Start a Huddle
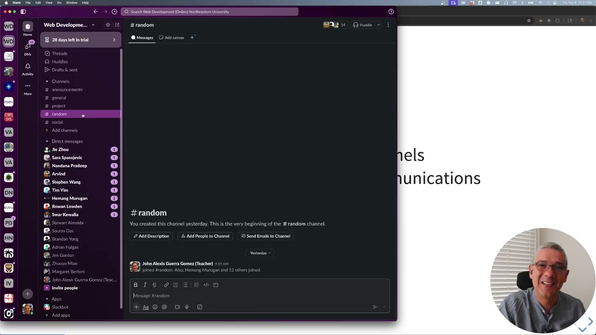Screen dimensions: 596x335 [x=362, y=25]
